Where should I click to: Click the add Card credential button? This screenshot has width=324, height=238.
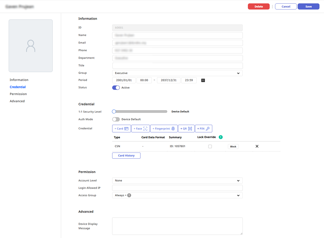[x=122, y=129]
